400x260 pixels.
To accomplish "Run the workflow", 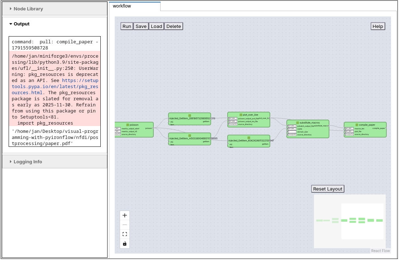I will pyautogui.click(x=127, y=26).
